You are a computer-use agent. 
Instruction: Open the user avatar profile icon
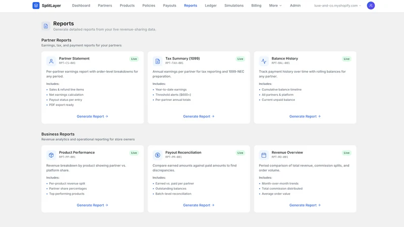[x=371, y=6]
